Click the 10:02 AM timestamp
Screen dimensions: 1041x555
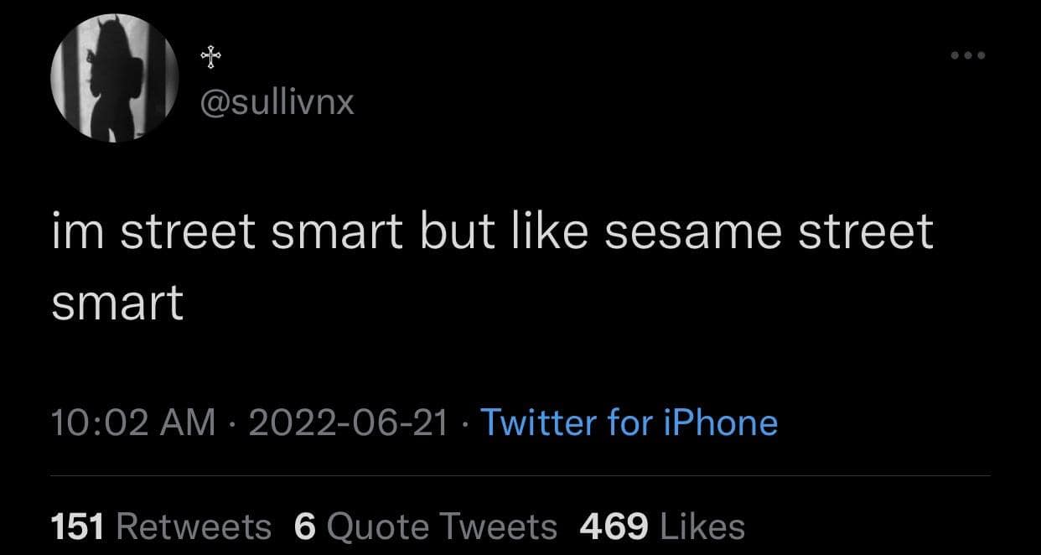click(133, 423)
